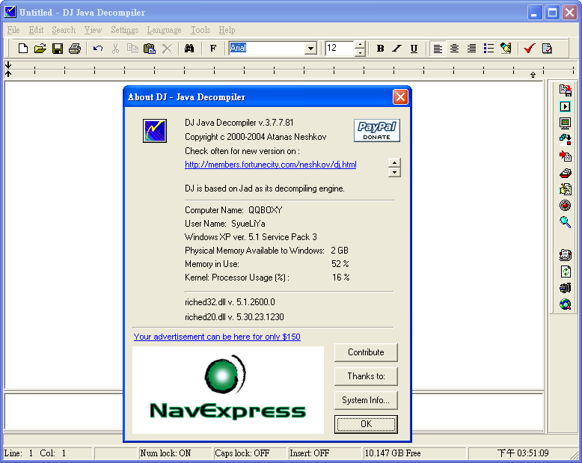582x463 pixels.
Task: Click the PayPal Donate button
Action: pyautogui.click(x=377, y=131)
